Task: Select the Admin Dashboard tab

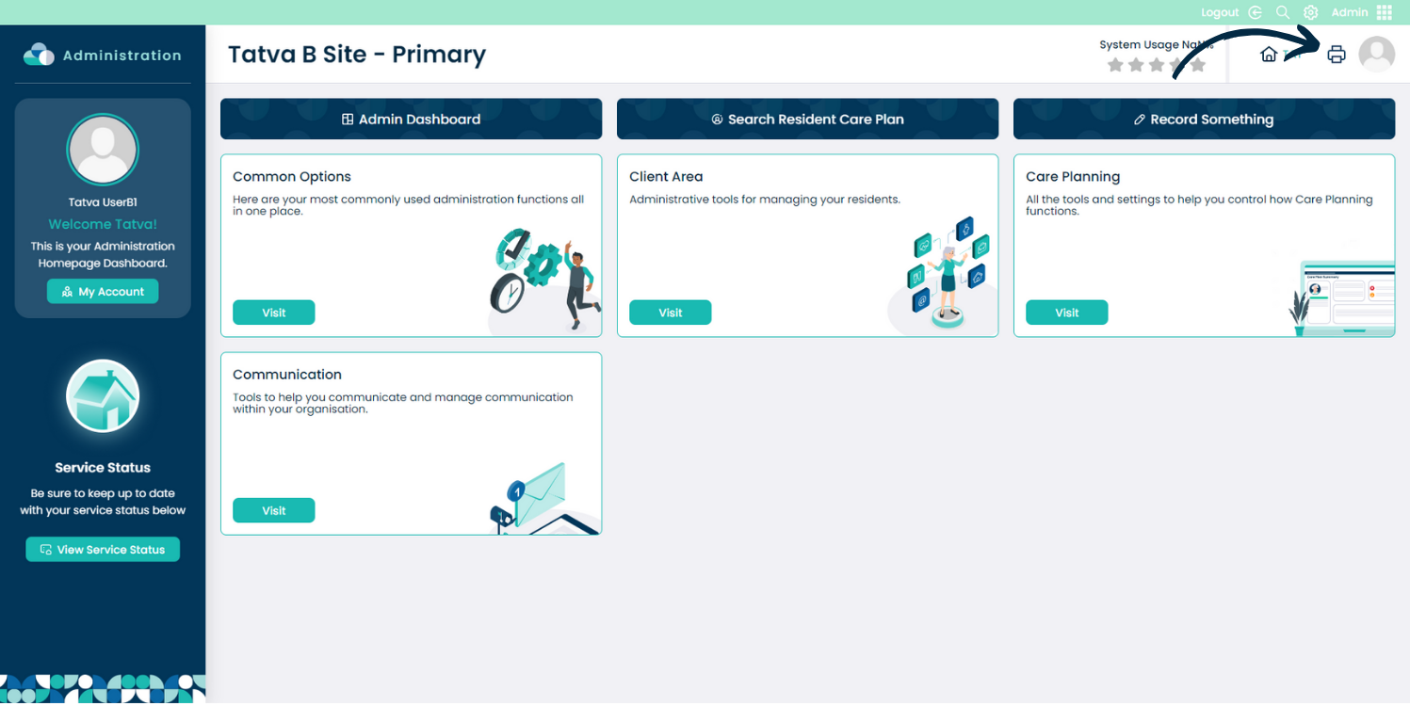Action: (411, 120)
